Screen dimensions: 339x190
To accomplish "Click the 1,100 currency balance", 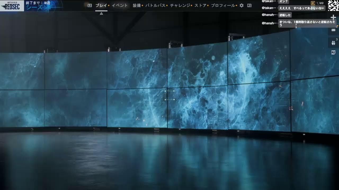I will 320,3.
